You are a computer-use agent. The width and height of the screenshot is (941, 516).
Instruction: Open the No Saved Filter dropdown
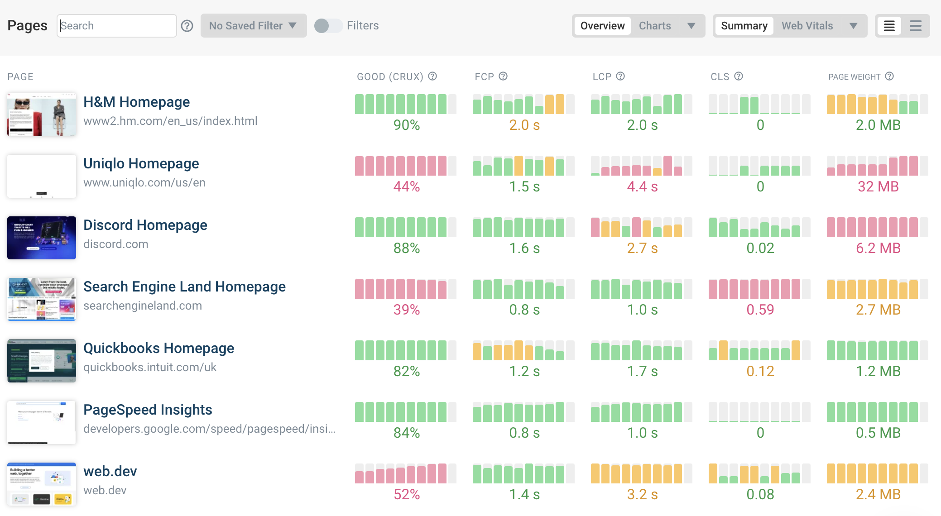[x=254, y=26]
